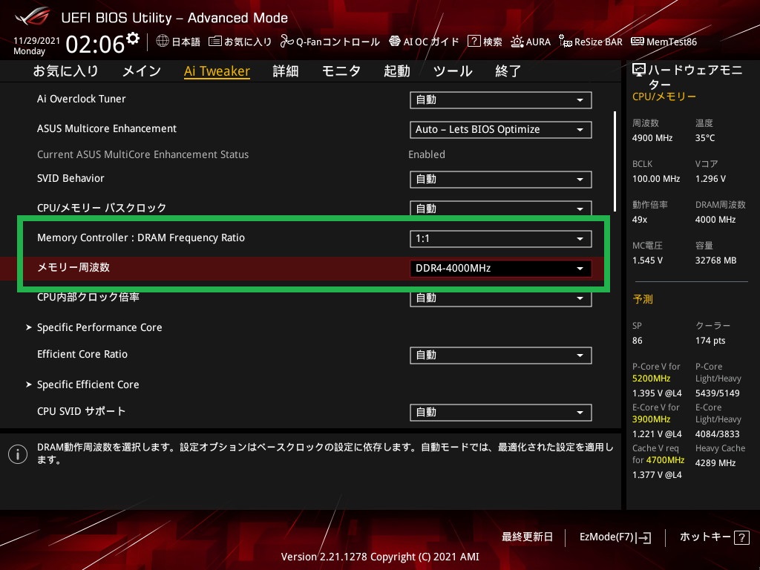This screenshot has width=760, height=570.
Task: Click 32768 MB capacity value
Action: [716, 261]
